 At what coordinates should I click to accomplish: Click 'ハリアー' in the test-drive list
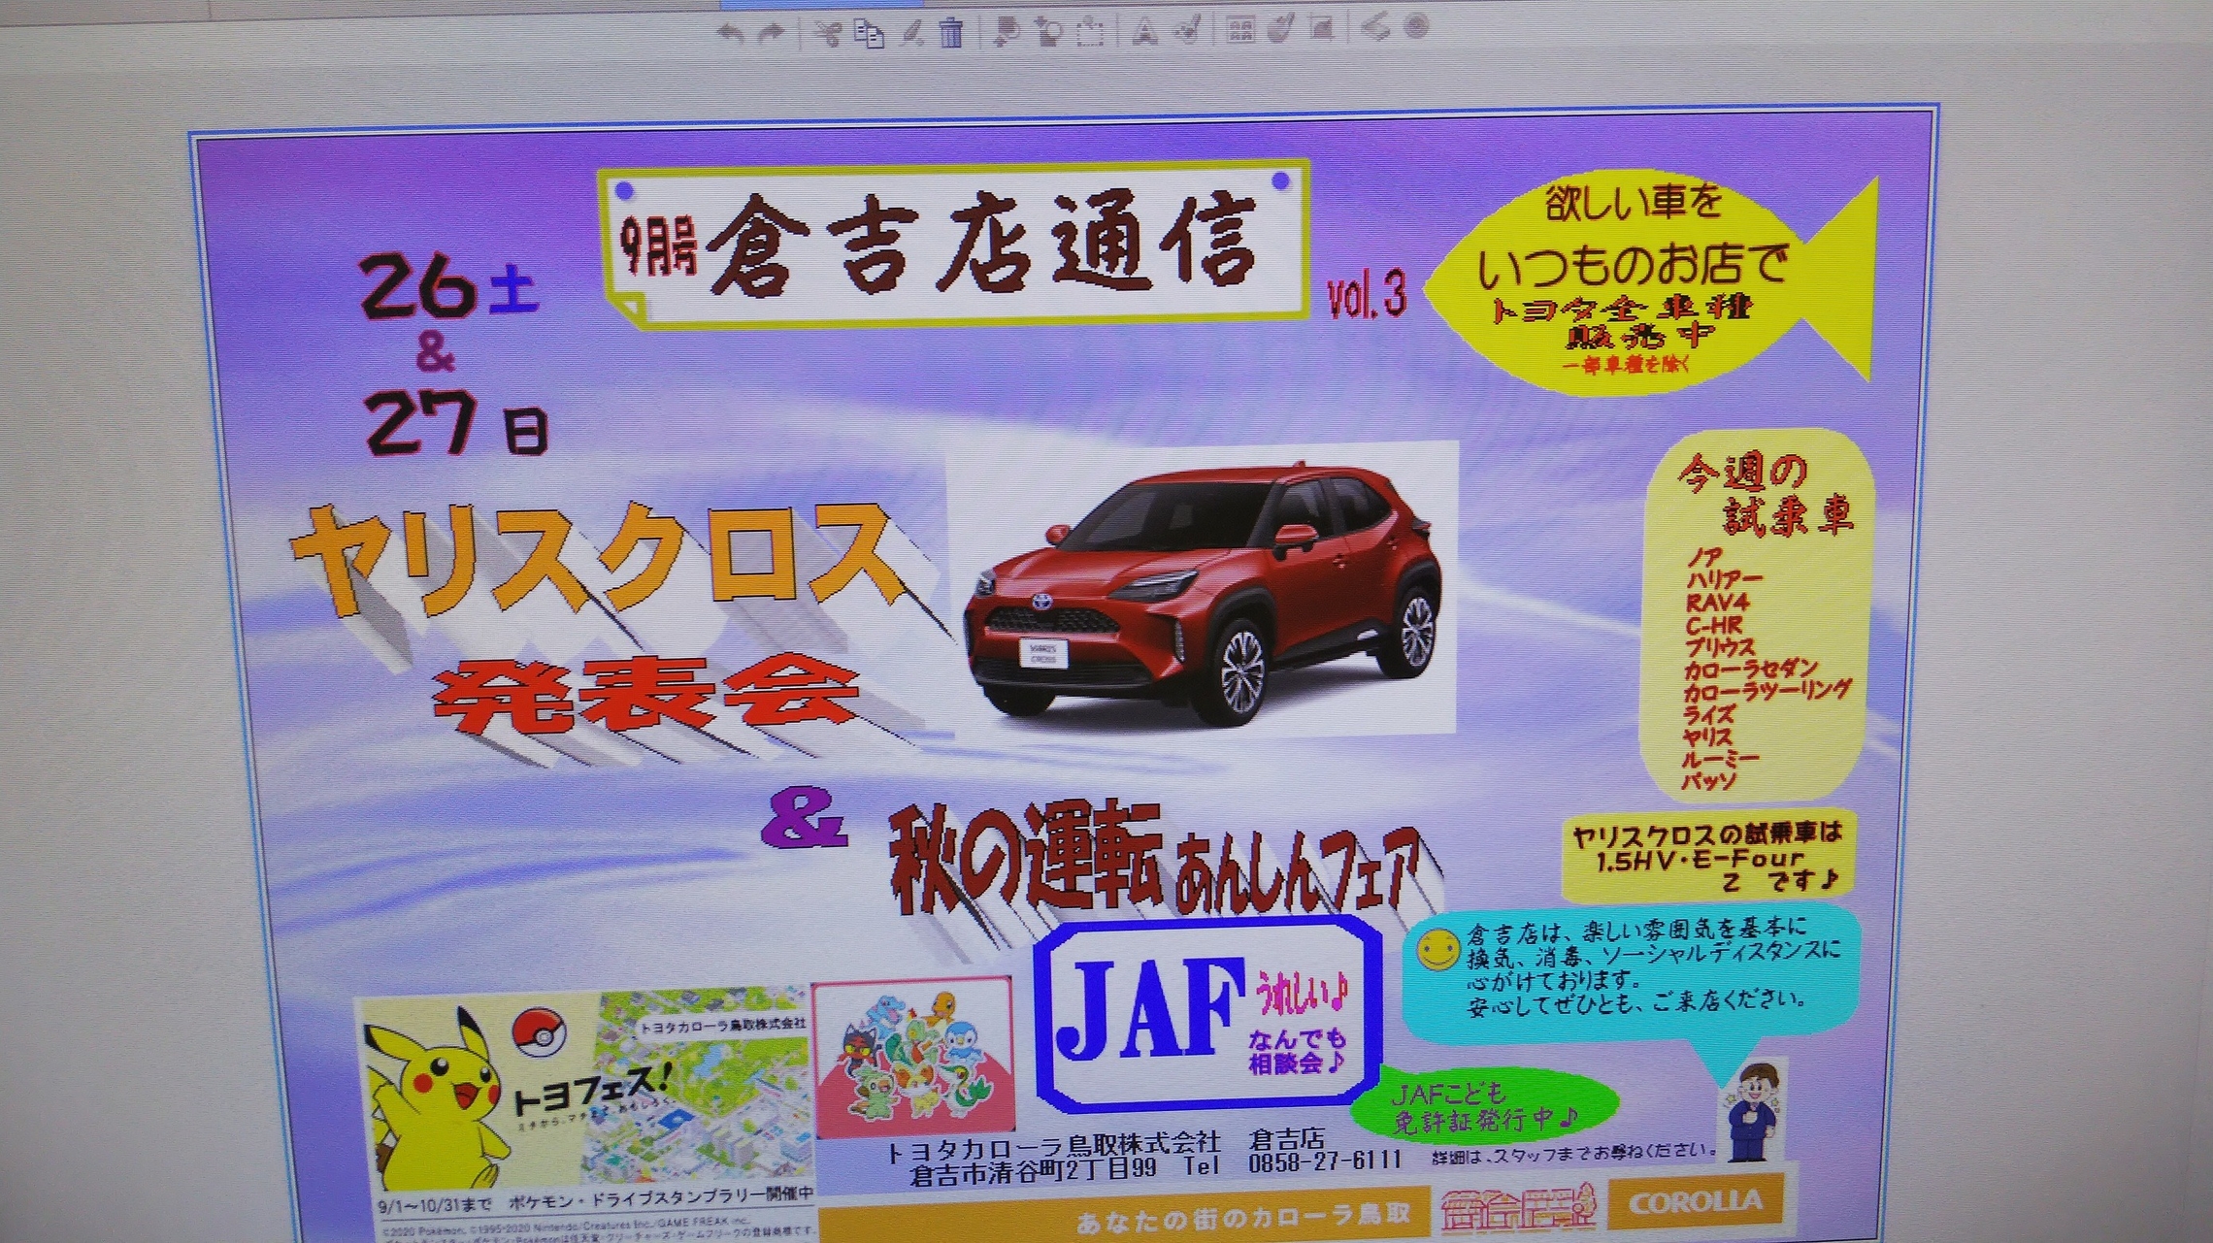coord(1724,580)
